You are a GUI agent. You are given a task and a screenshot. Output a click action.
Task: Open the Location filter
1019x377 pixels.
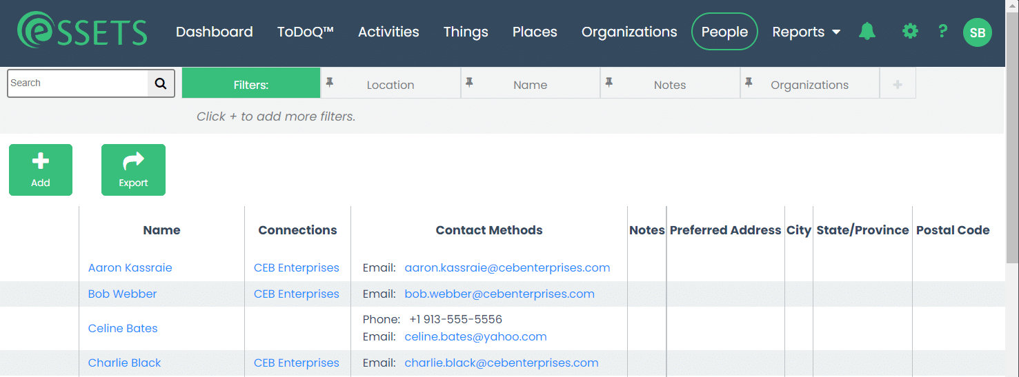click(390, 85)
